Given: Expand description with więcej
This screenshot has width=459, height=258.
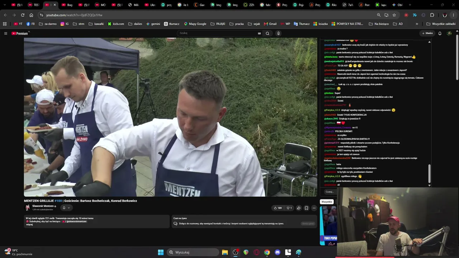Looking at the screenshot, I should pos(29,225).
